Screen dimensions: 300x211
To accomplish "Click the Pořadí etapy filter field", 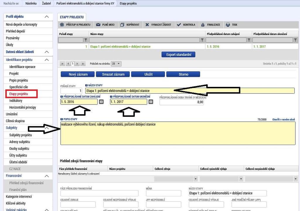I will 71,40.
